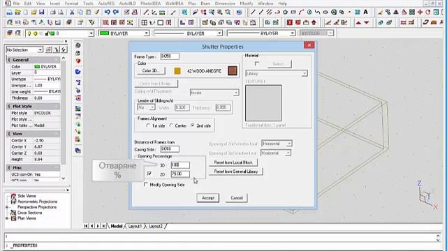Click the Print icon in top toolbar
This screenshot has height=251, width=447.
click(53, 13)
